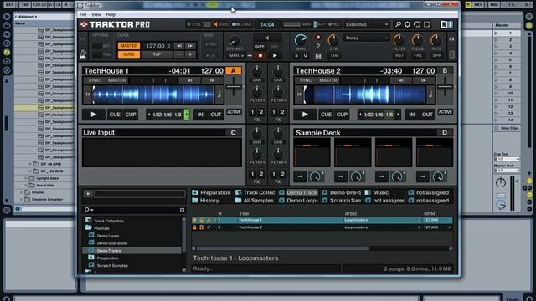Image resolution: width=536 pixels, height=301 pixels.
Task: Click the loop recorder play button
Action: pos(275,56)
